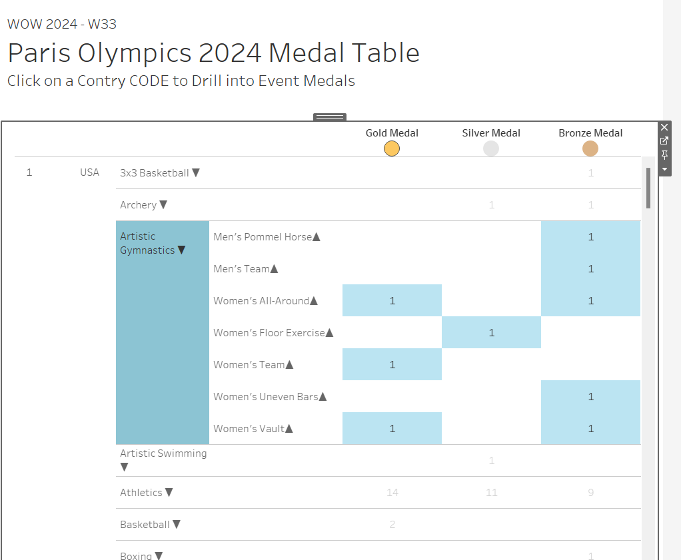Expand the Boxing medal events
Viewport: 681px width, 560px height.
point(157,555)
